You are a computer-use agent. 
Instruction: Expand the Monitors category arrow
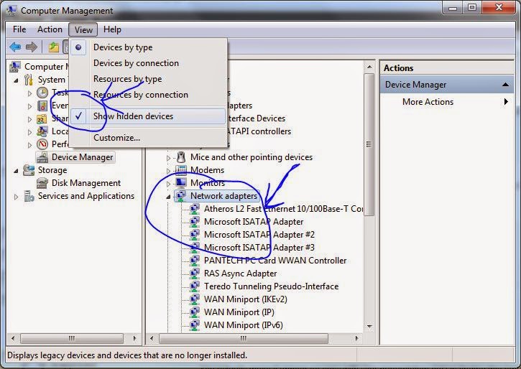tap(168, 184)
